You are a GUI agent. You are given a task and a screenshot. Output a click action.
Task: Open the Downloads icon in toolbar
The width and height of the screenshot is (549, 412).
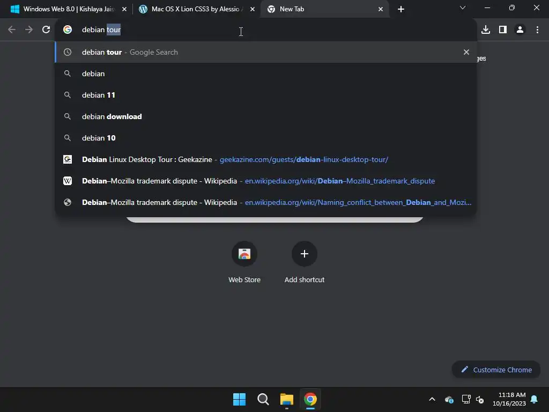[x=486, y=30]
